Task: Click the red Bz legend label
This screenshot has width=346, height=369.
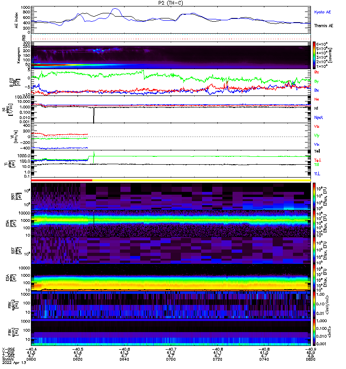Action: (316, 72)
